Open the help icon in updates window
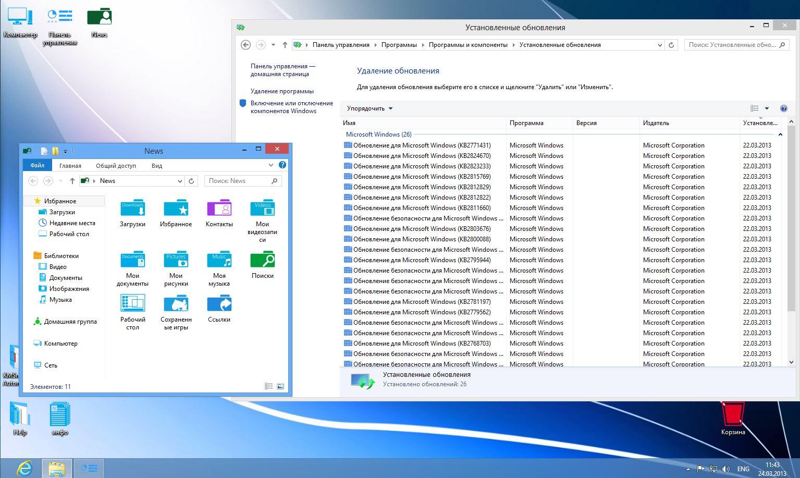 click(783, 108)
